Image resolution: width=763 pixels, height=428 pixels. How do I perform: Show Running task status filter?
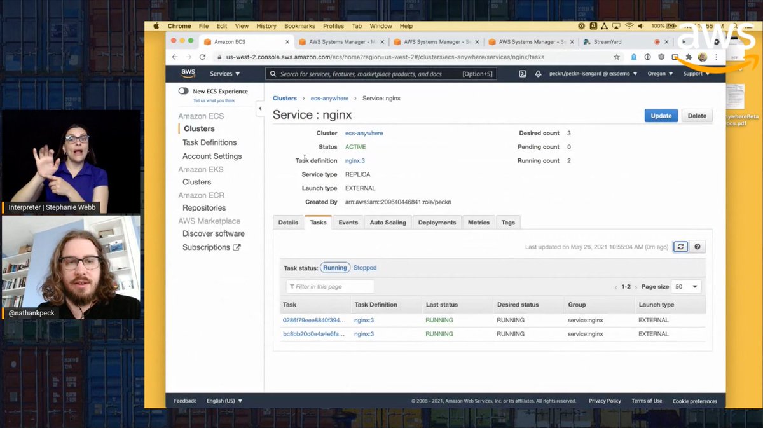coord(335,268)
